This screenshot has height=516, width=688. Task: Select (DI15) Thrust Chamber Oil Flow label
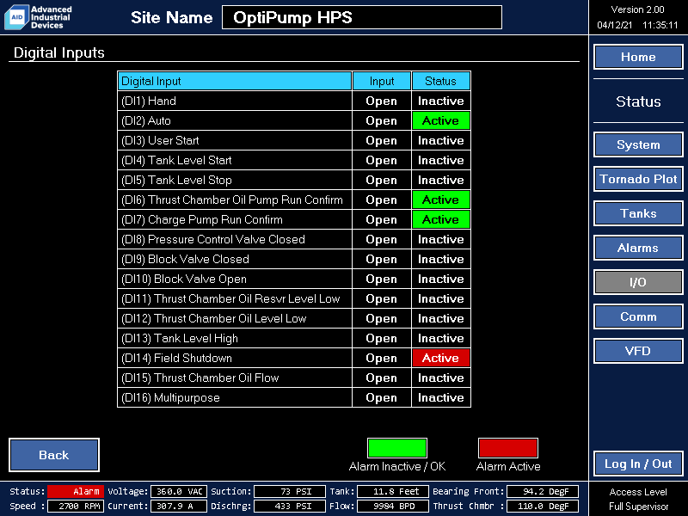click(x=200, y=378)
